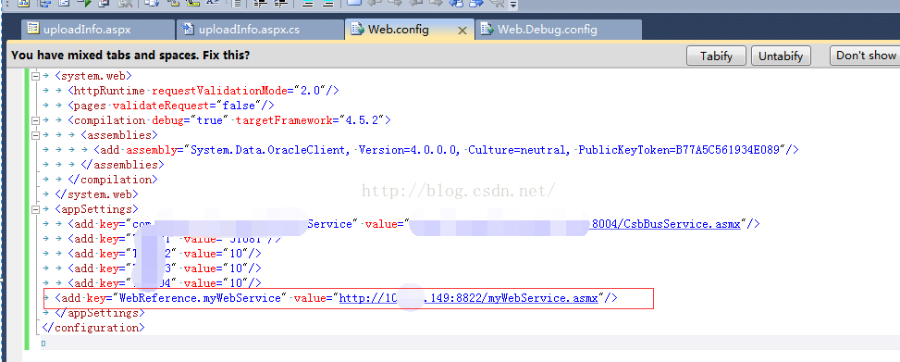The image size is (900, 362).
Task: Click the closing </compilation> tag
Action: click(x=112, y=180)
